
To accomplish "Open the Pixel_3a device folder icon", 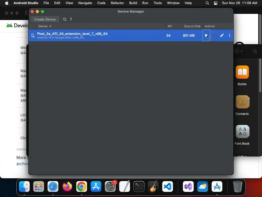I will point(214,35).
